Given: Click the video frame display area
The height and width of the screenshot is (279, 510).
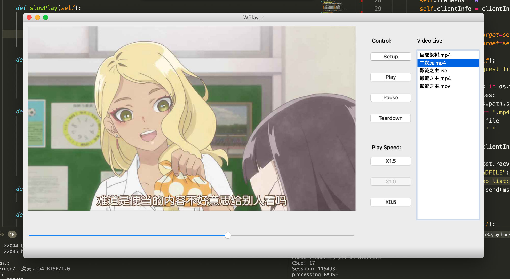Looking at the screenshot, I should point(192,118).
